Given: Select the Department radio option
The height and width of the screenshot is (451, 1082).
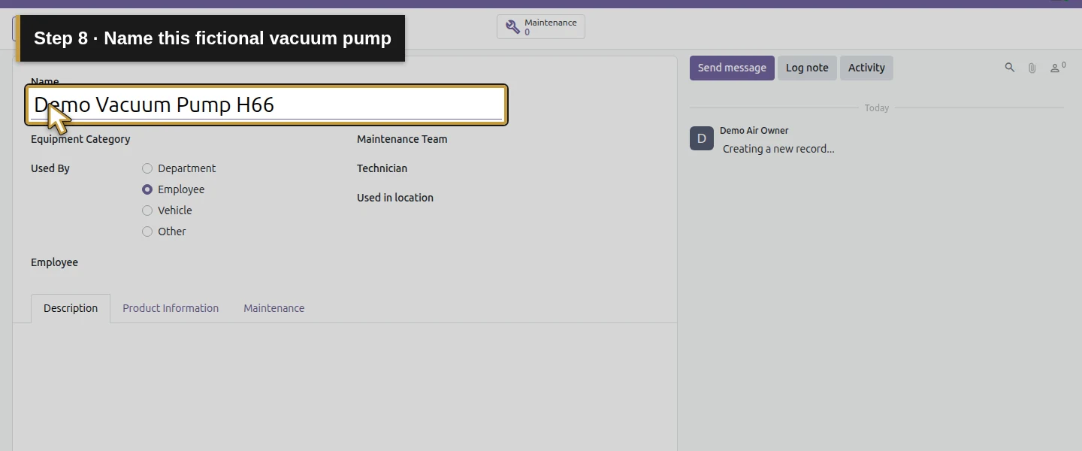Looking at the screenshot, I should (x=147, y=168).
